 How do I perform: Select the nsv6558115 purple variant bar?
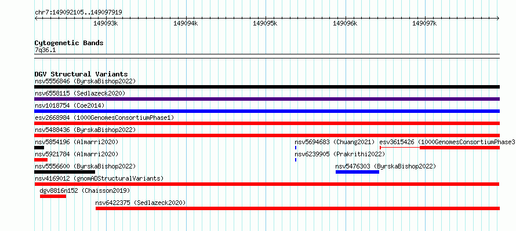[267, 99]
